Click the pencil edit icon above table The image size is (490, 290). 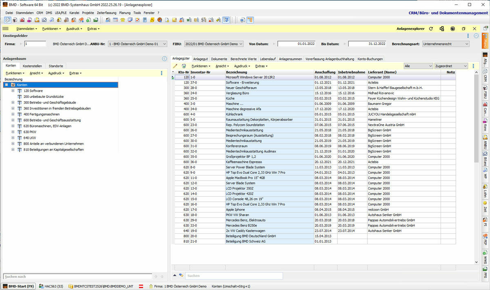click(175, 66)
